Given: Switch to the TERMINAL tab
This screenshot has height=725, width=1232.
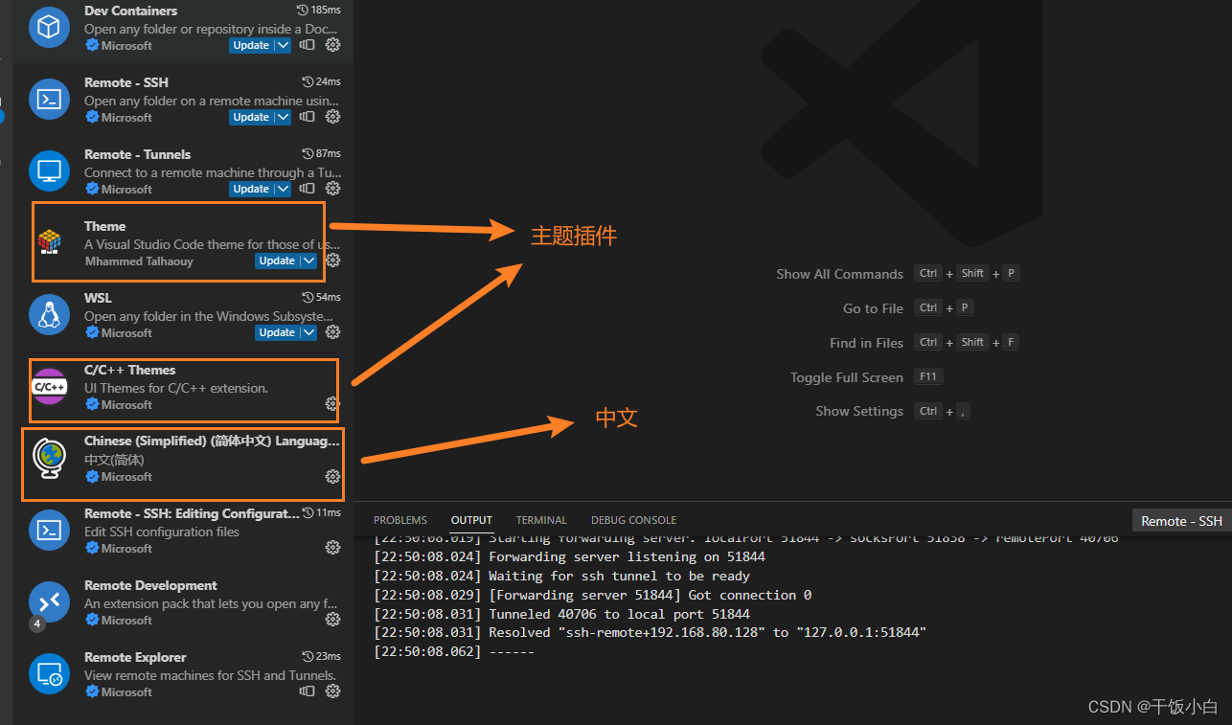Looking at the screenshot, I should (541, 520).
